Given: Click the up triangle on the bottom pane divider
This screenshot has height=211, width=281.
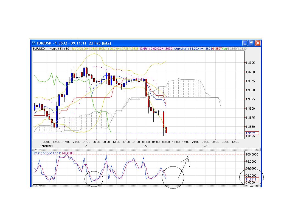Looking at the screenshot, I should 36,186.
